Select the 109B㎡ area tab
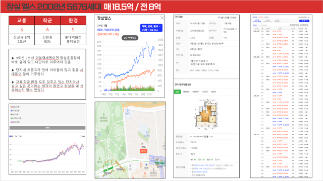The height and width of the screenshot is (181, 323). tap(186, 92)
